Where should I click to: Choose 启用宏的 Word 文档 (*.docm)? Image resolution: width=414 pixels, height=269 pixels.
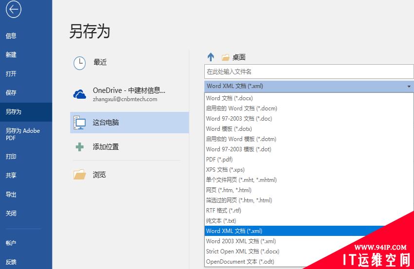tap(309, 108)
